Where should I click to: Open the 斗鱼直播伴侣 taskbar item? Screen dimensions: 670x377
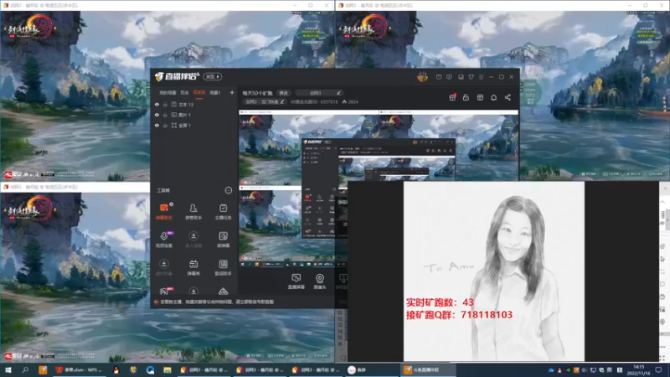pyautogui.click(x=428, y=370)
